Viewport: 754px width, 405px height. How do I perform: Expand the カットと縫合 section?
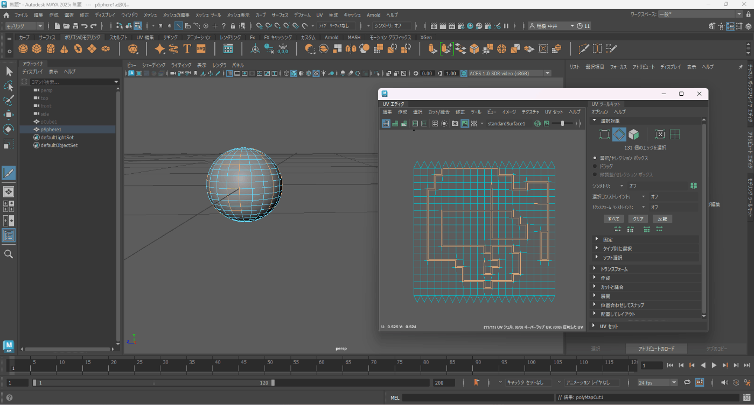pyautogui.click(x=646, y=287)
